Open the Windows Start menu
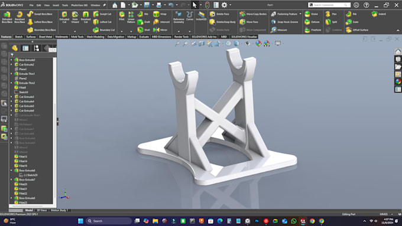Screen dimensions: 402x226 tap(80, 221)
